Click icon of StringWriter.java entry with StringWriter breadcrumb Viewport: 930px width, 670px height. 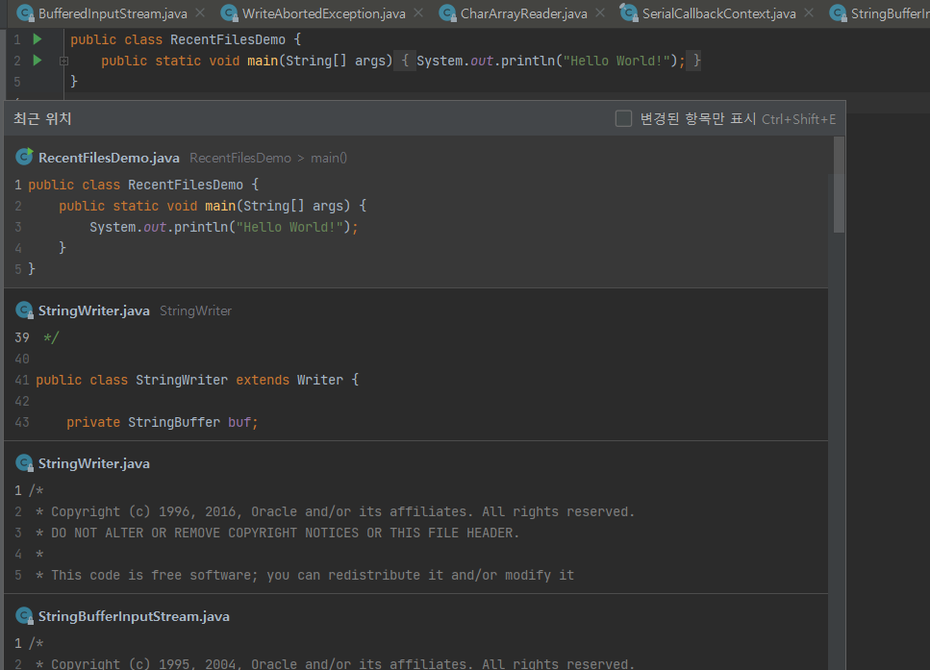(x=24, y=310)
